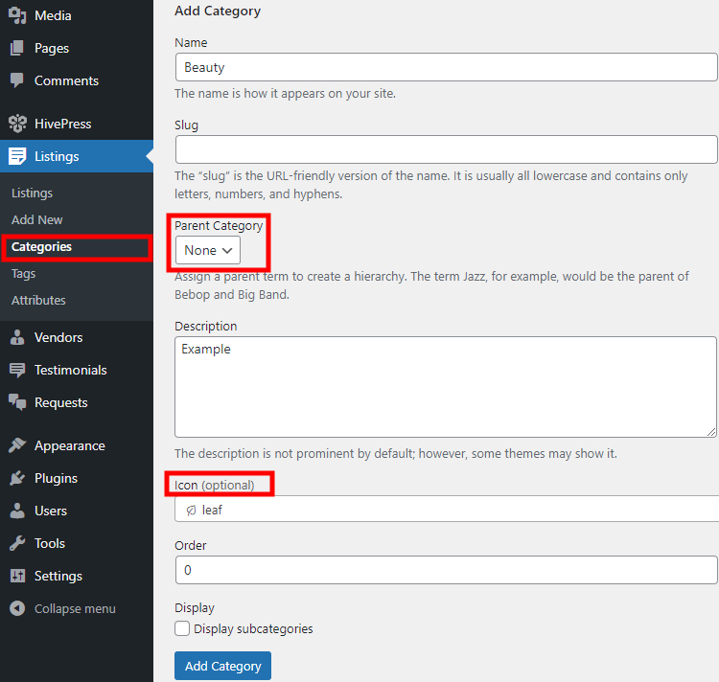Open Pages menu item
The image size is (719, 682).
(x=77, y=48)
